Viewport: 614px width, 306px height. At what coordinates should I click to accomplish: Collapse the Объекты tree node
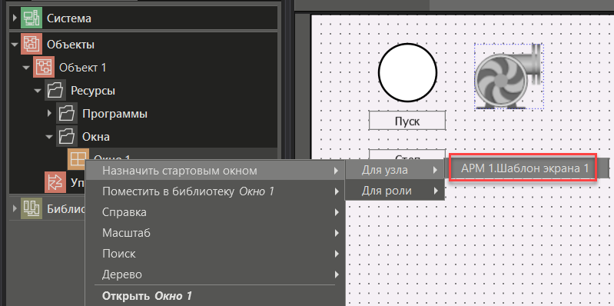[15, 45]
